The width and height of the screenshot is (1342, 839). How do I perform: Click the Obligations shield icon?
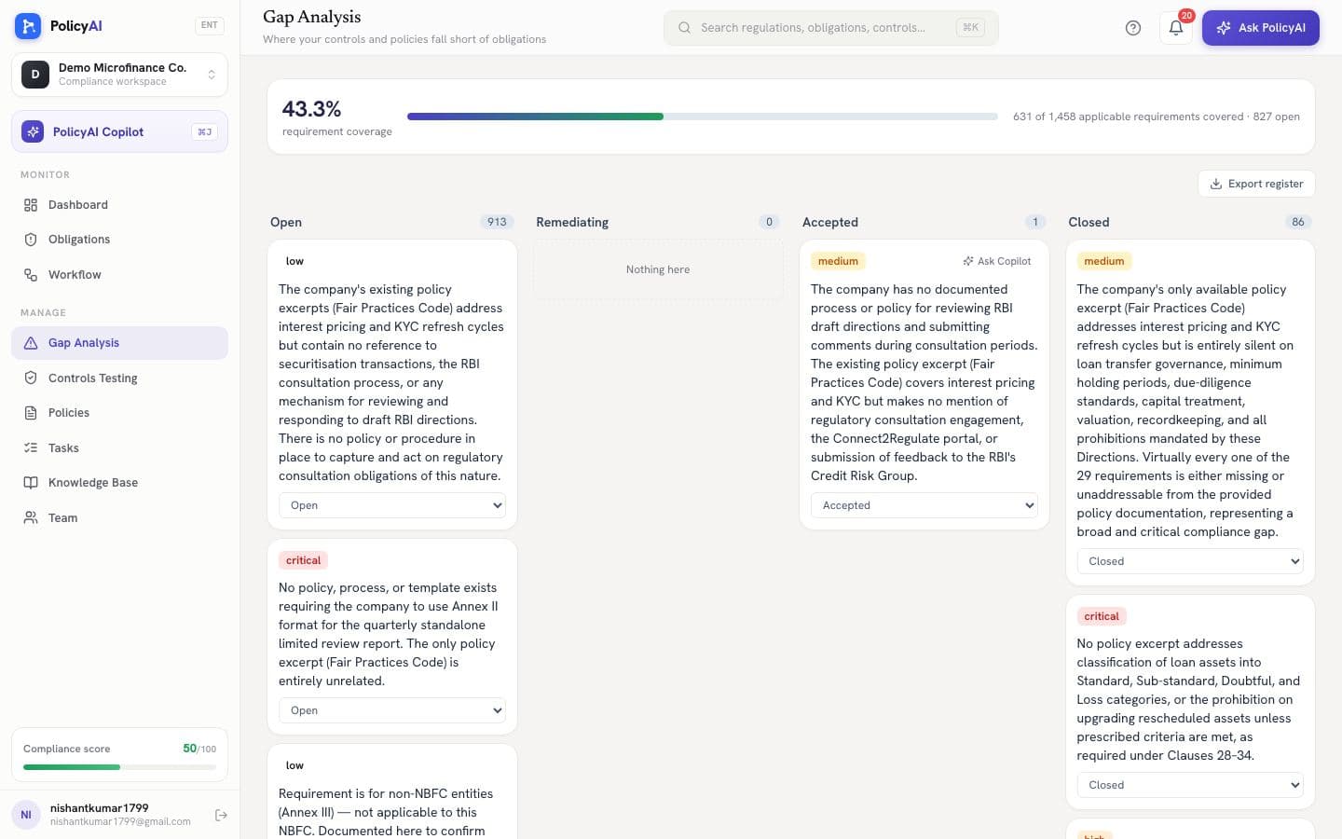pos(31,240)
